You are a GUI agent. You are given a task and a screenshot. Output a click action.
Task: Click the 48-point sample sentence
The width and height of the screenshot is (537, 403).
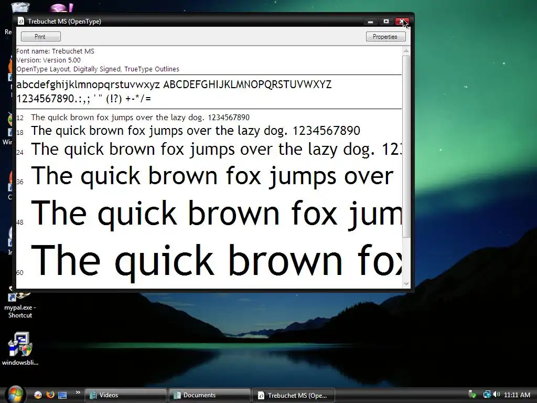[x=216, y=215]
